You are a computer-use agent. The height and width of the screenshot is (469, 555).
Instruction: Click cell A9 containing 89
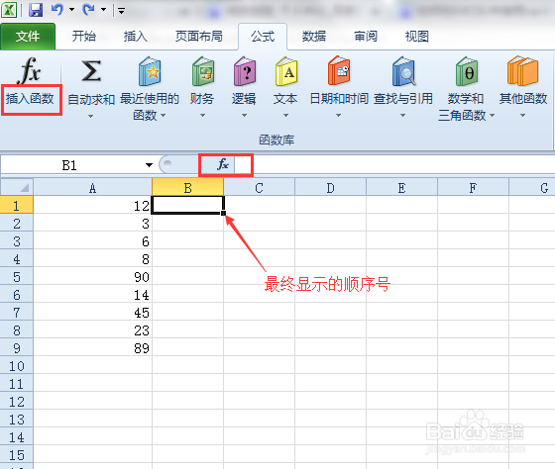[93, 347]
